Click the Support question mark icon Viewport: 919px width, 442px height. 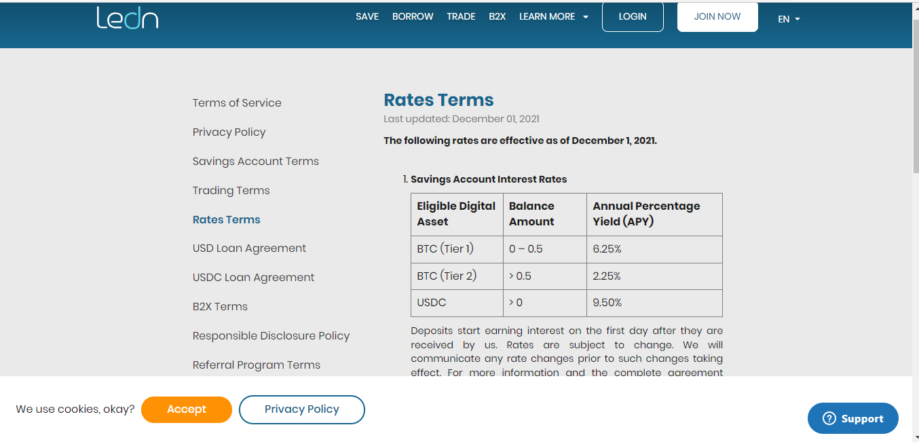coord(829,419)
